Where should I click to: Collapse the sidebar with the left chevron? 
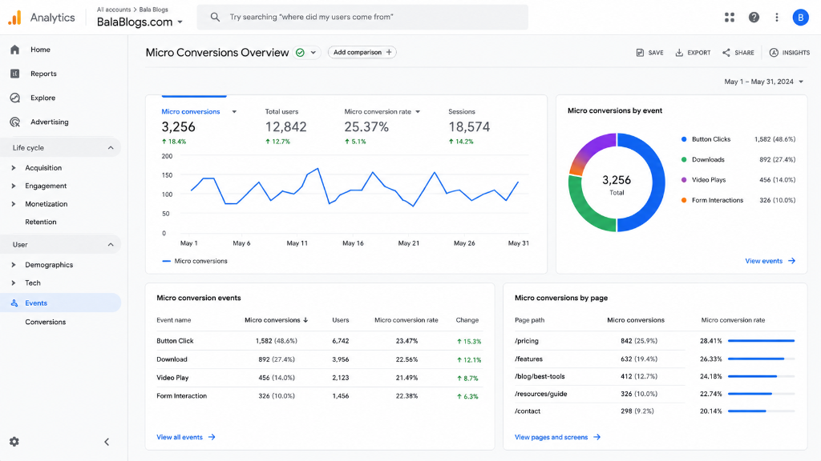pos(107,442)
